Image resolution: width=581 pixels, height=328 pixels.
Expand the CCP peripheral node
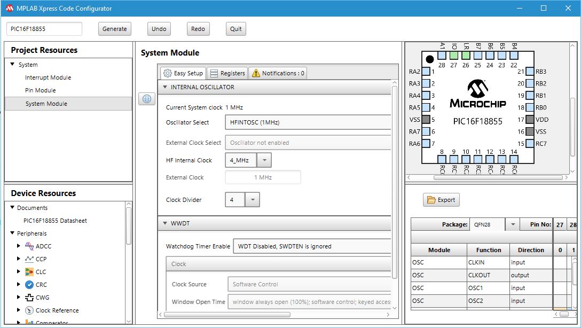(19, 259)
